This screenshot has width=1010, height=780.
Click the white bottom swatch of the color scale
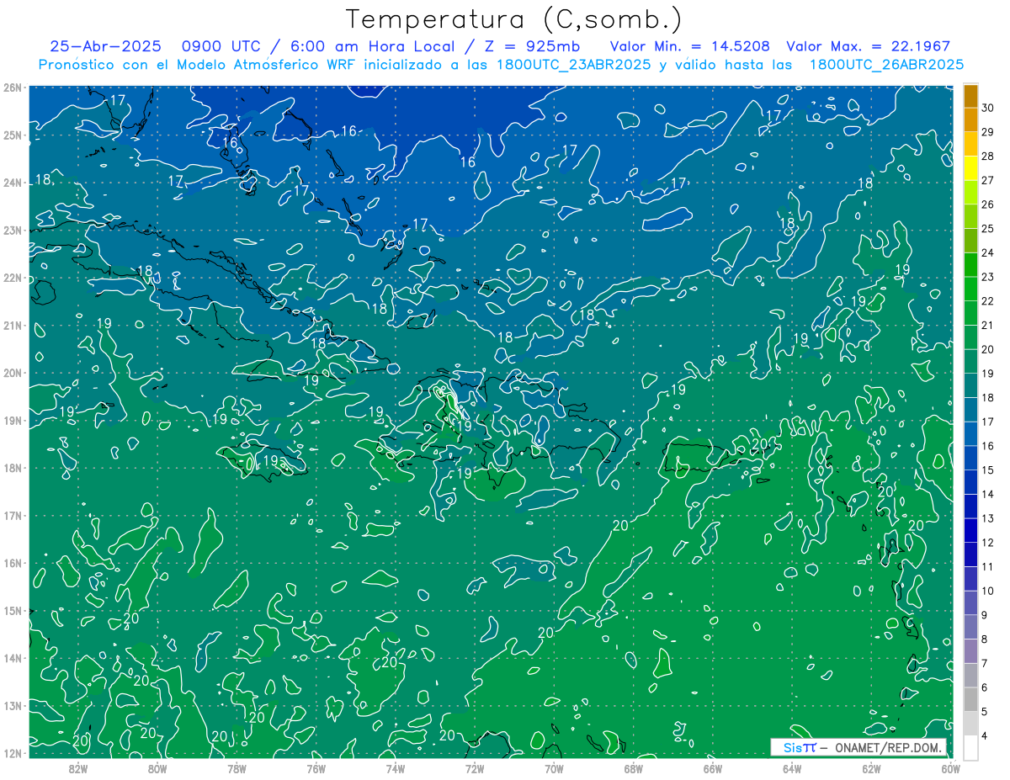click(970, 747)
